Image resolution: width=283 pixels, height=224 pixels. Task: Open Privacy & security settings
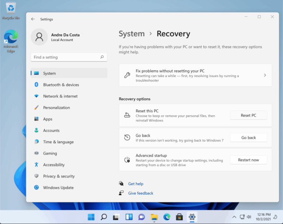[x=69, y=176]
